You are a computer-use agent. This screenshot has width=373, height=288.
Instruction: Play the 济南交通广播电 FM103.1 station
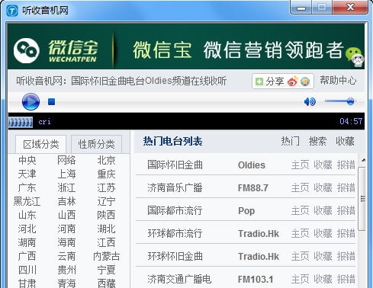179,280
